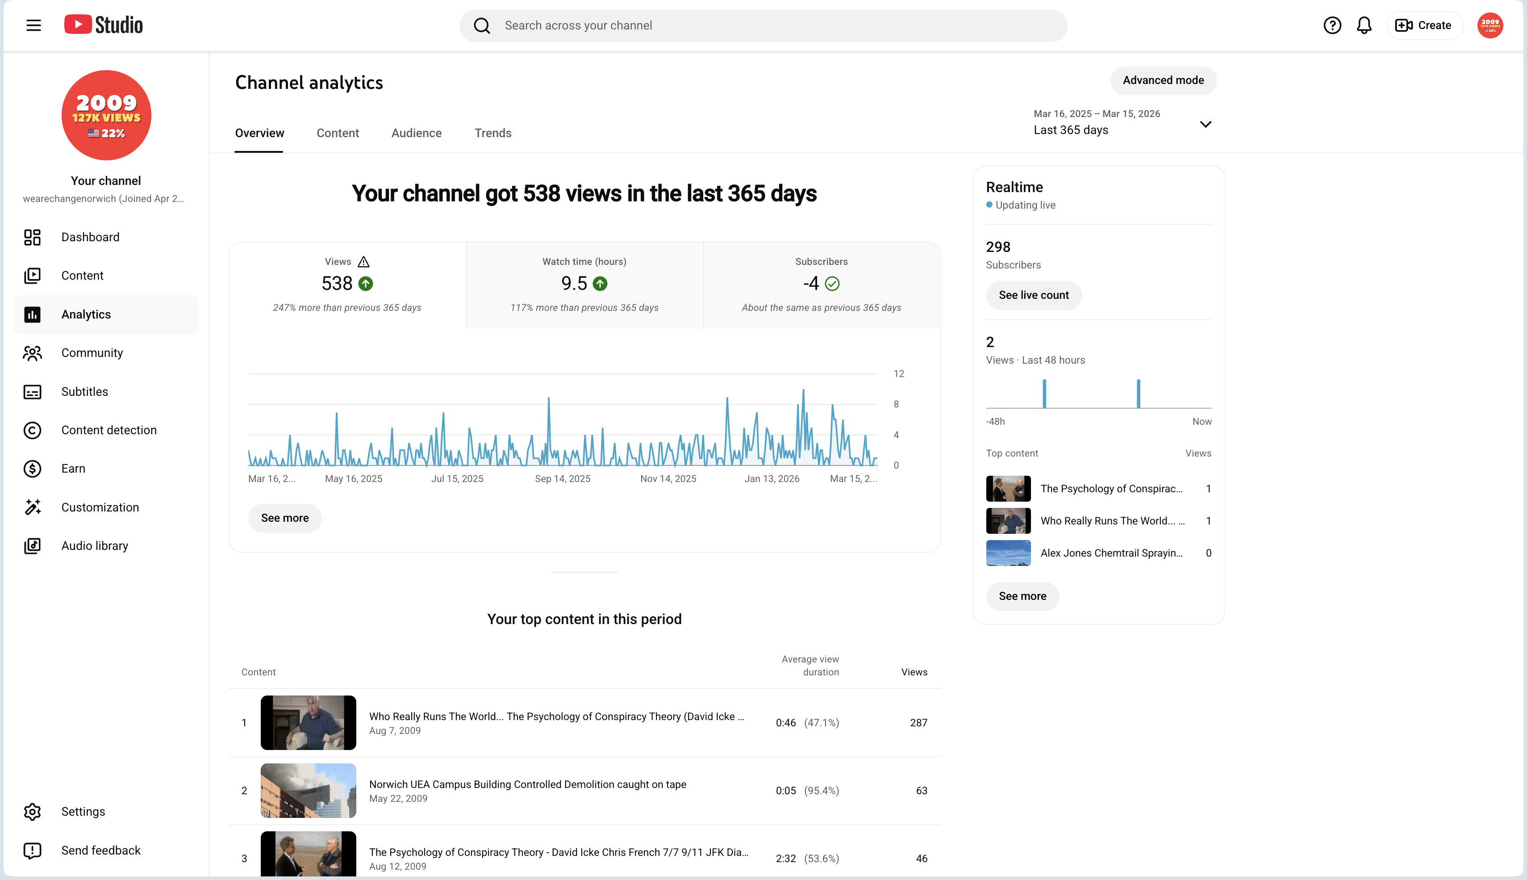This screenshot has width=1527, height=880.
Task: Click the Settings gear icon
Action: coord(33,812)
